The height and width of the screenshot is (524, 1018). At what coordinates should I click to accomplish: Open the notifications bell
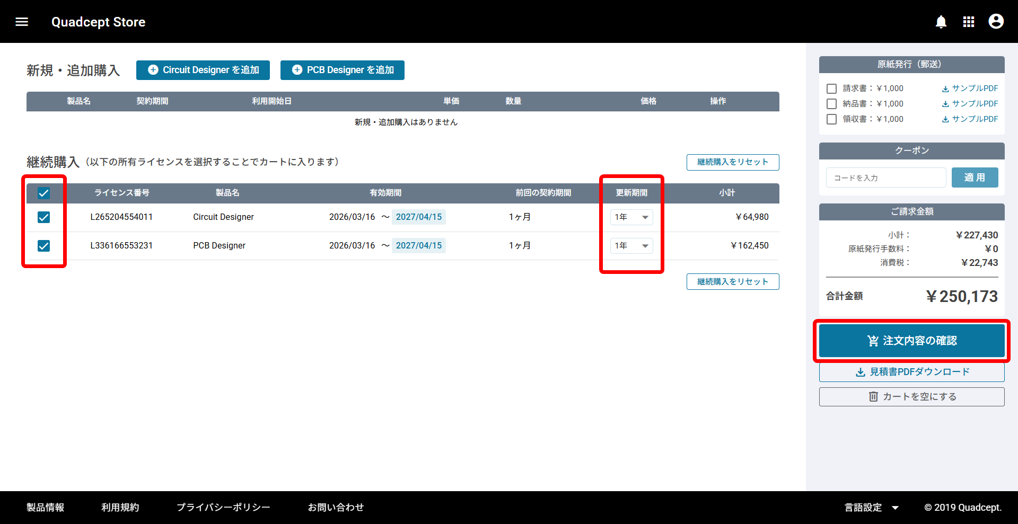(941, 22)
